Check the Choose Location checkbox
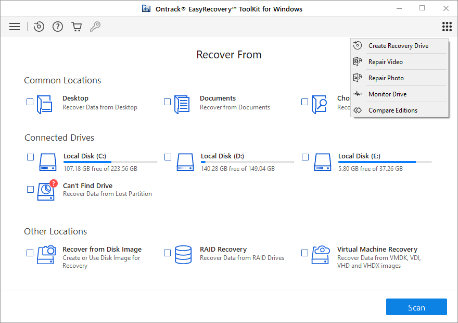458x323 pixels. click(x=304, y=102)
